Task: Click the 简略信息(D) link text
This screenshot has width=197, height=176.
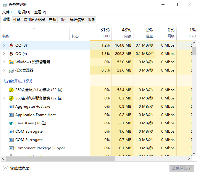Action: click(20, 169)
